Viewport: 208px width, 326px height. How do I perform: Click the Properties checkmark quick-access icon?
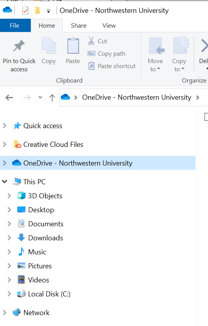25,11
